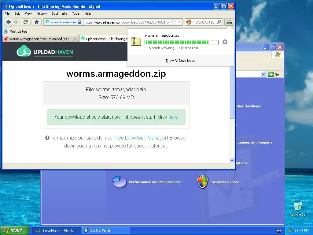Viewport: 313px width, 235px height.
Task: Open the Most Visited bookmarks folder
Action: click(x=16, y=32)
